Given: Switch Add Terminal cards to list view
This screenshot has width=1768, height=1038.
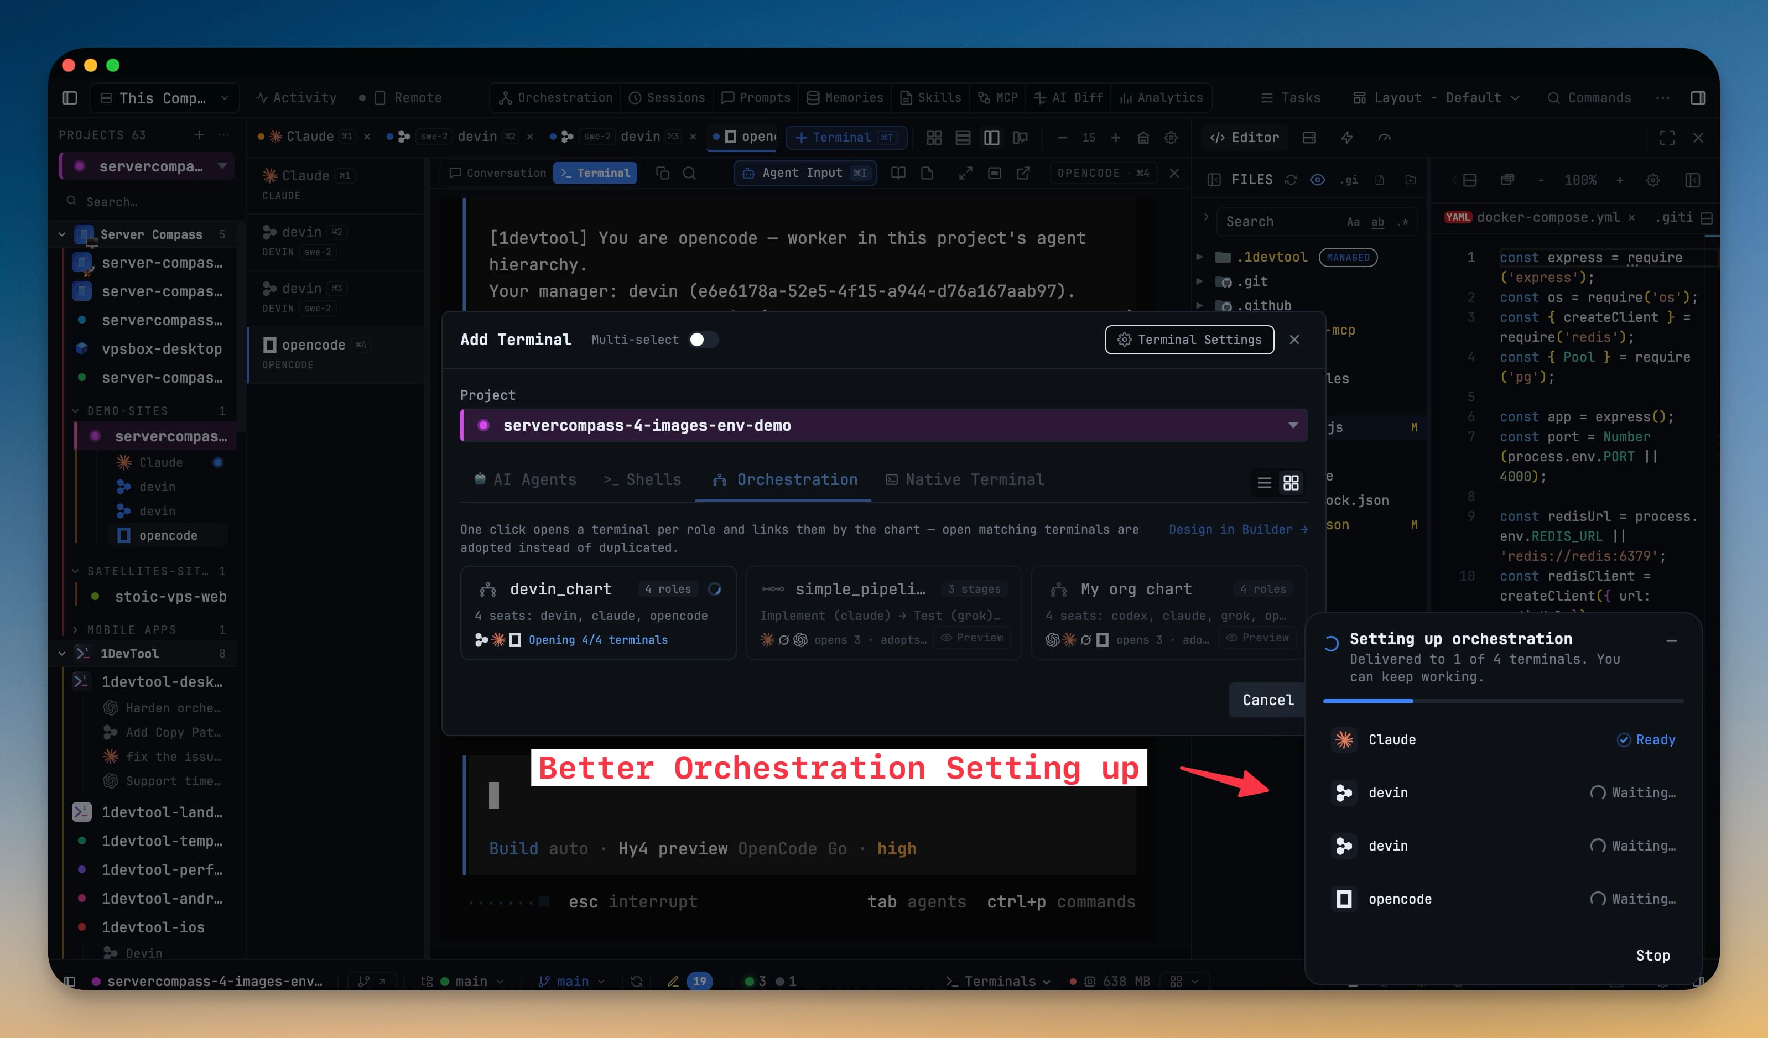Looking at the screenshot, I should 1264,483.
